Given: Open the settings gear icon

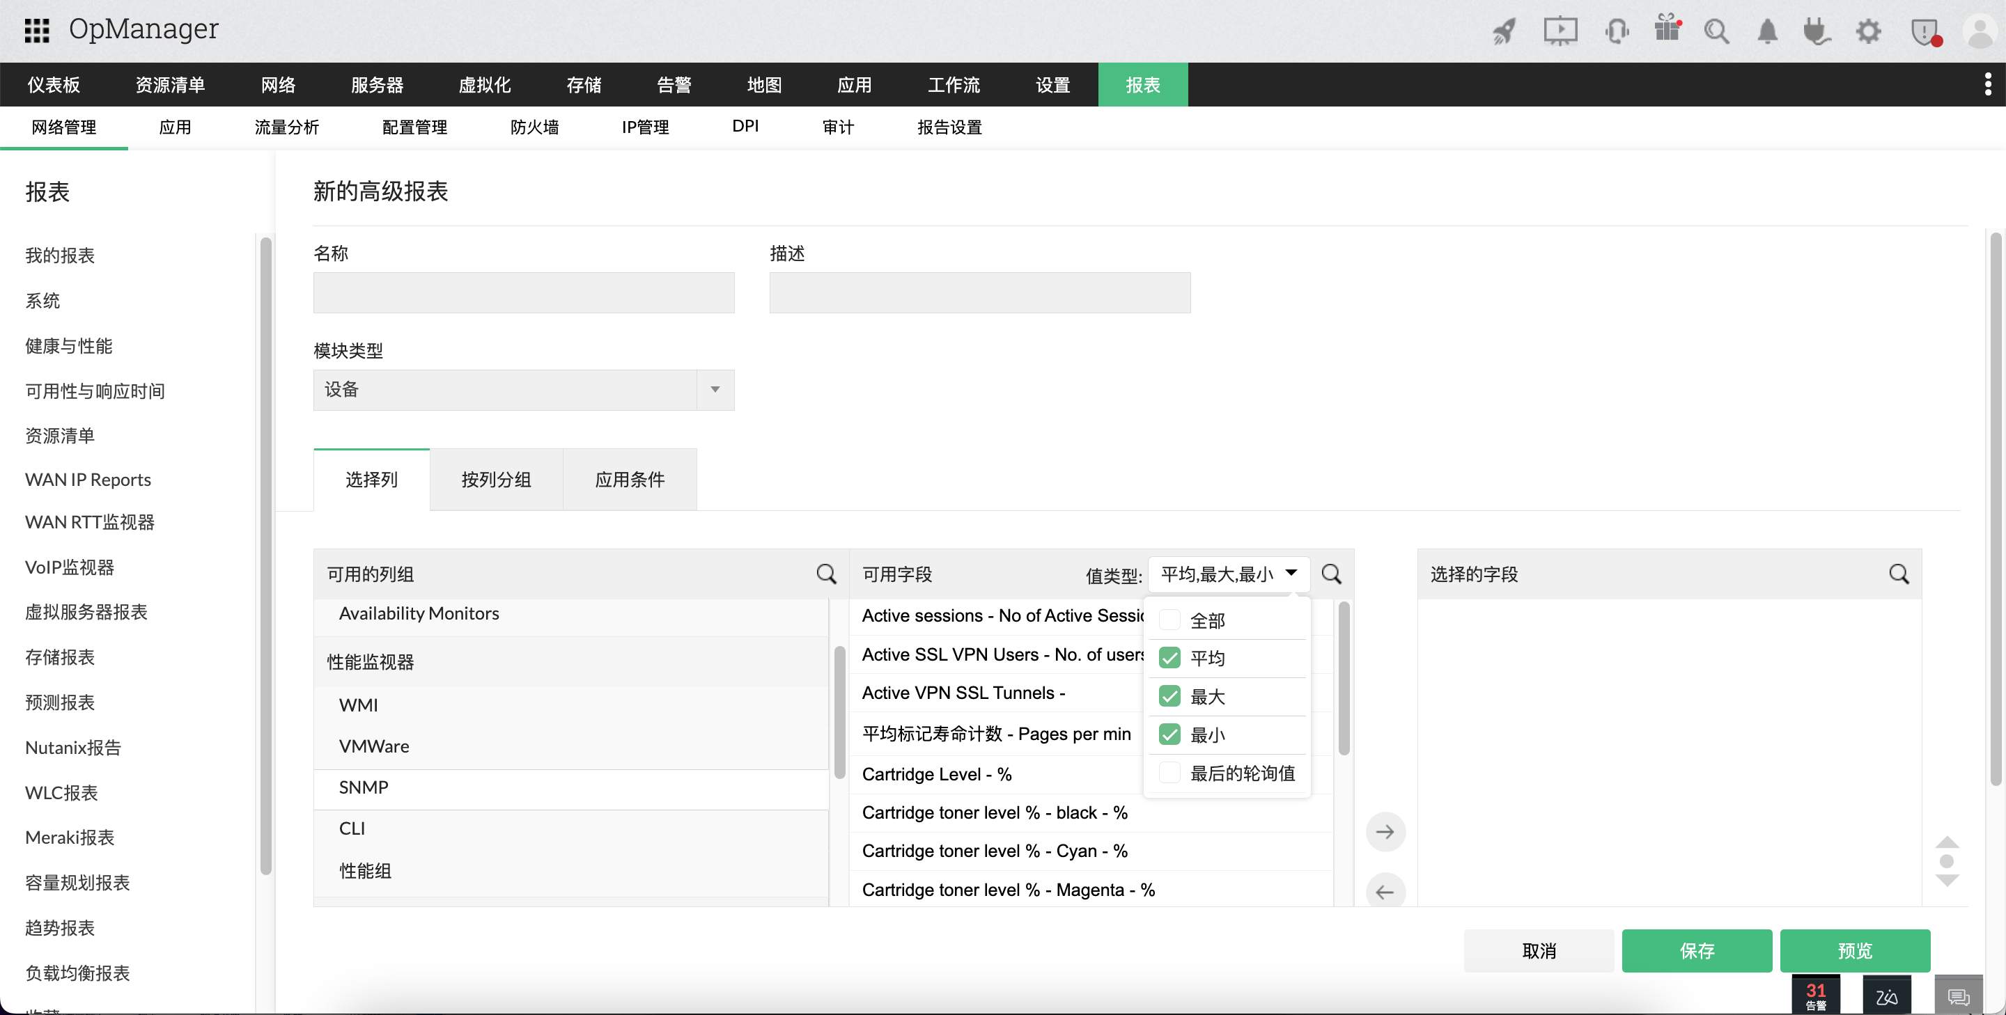Looking at the screenshot, I should [x=1868, y=31].
